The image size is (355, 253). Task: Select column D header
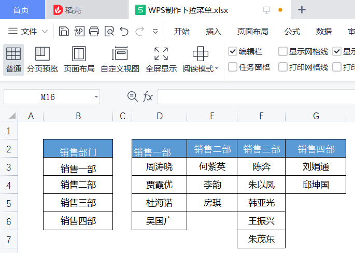[x=160, y=116]
